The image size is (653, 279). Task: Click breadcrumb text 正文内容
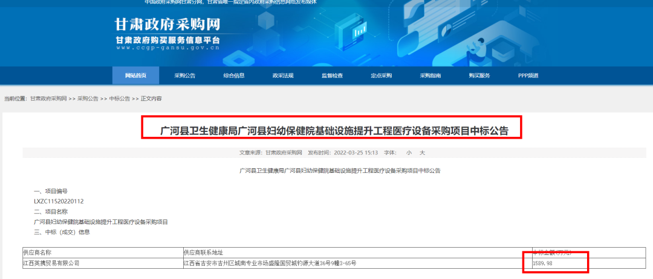click(151, 99)
